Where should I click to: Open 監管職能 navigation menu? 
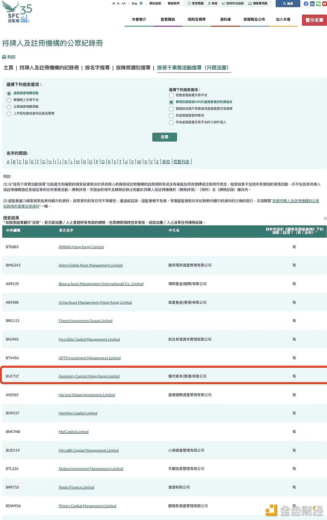click(168, 20)
